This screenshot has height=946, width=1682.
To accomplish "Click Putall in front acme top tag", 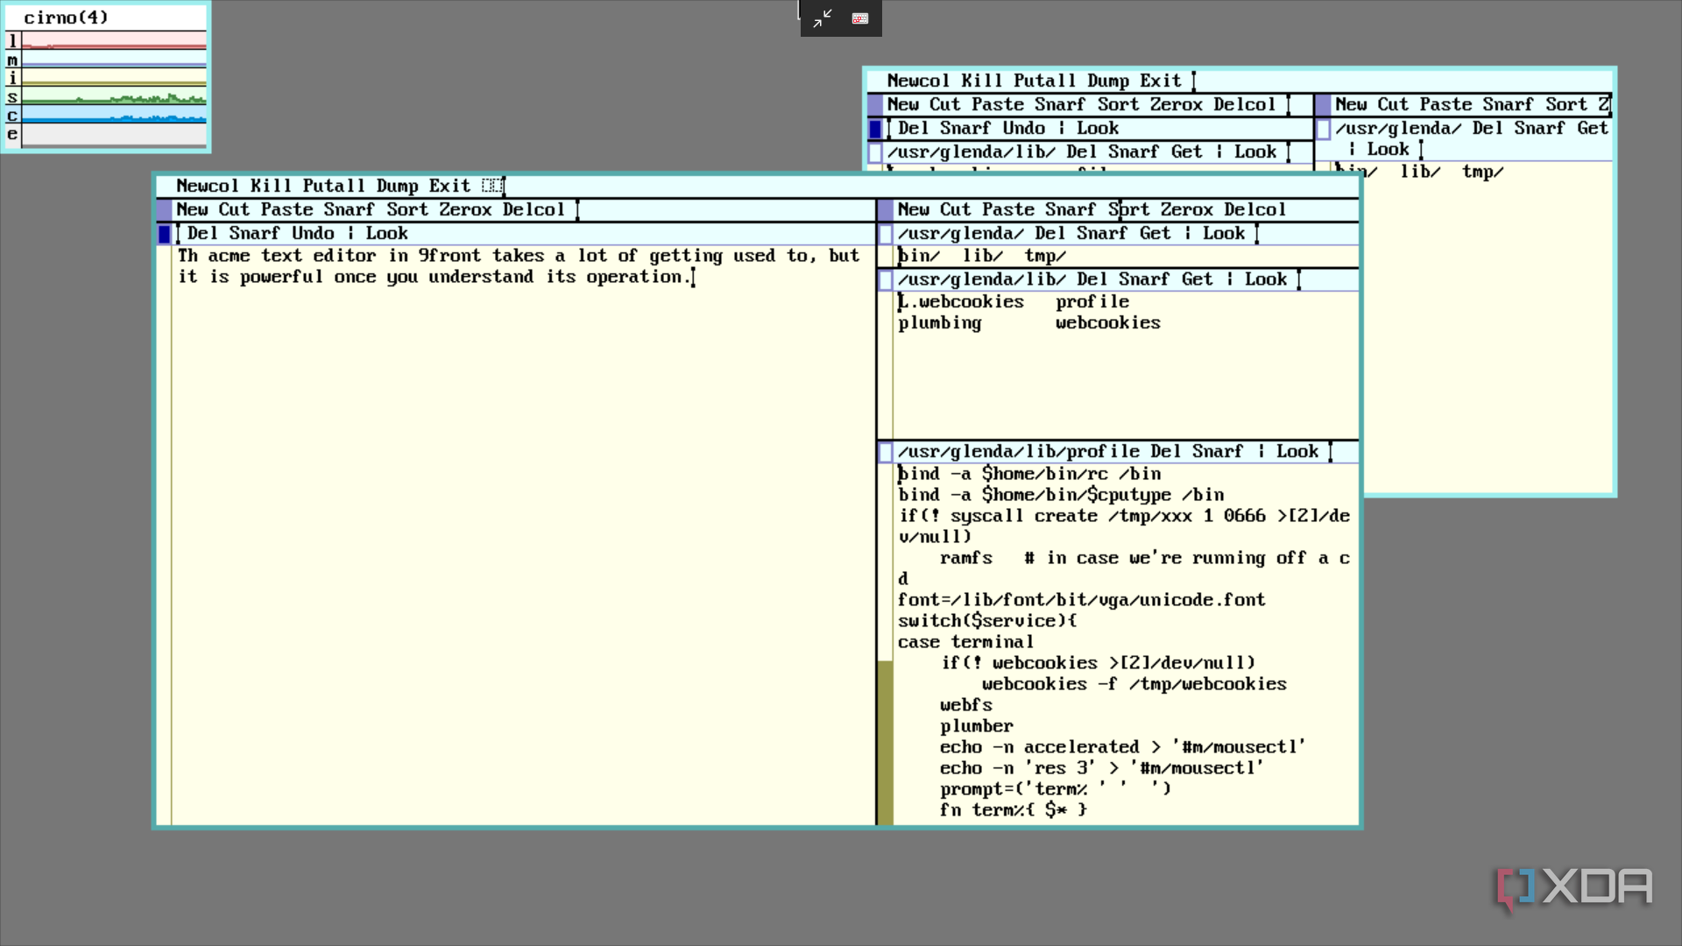I will 334,186.
